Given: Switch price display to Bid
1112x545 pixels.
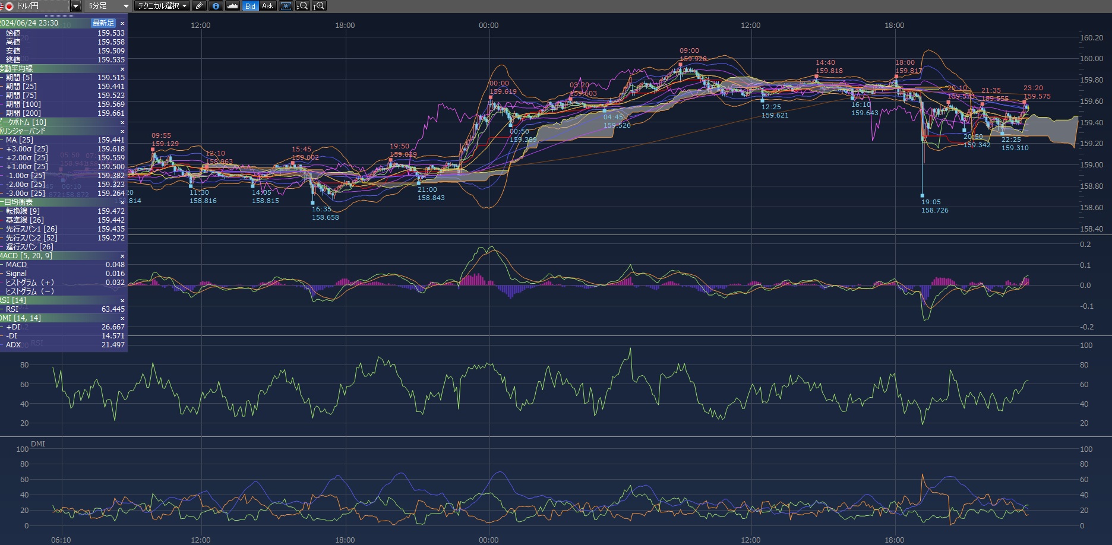Looking at the screenshot, I should pos(250,6).
